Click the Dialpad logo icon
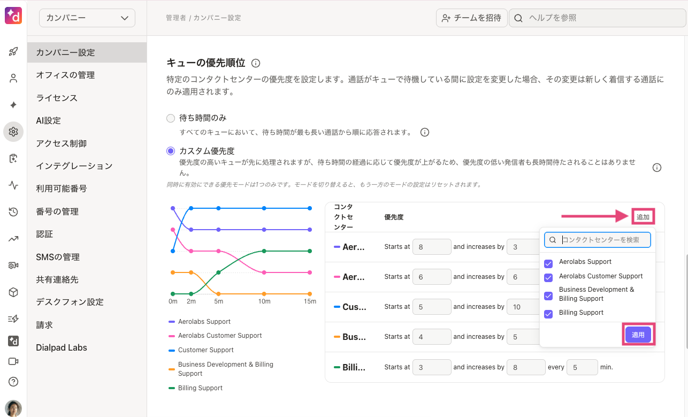The image size is (688, 417). (13, 17)
